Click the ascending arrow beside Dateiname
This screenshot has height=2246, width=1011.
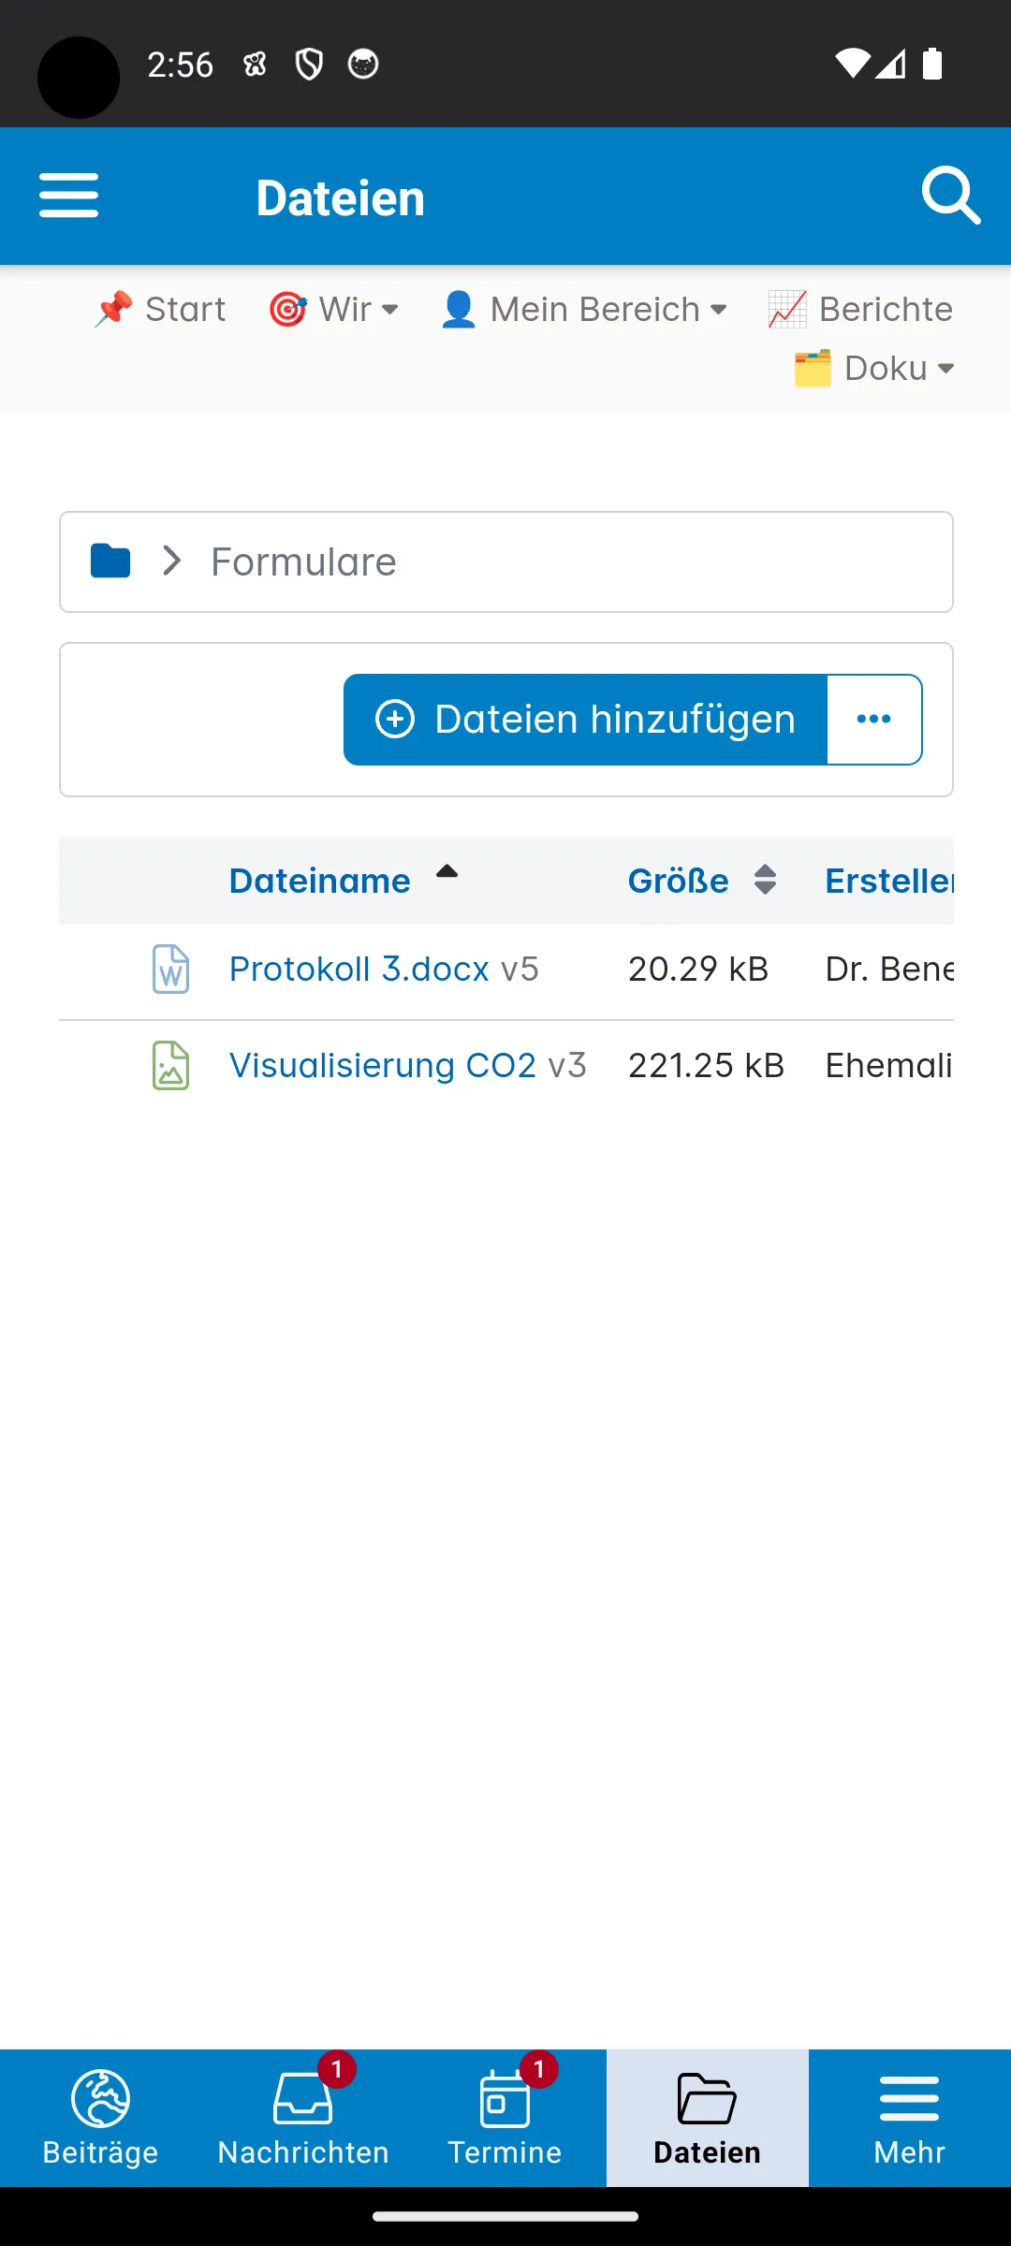click(447, 872)
